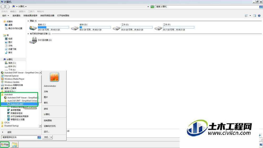
Task: Open shutdown options arrow next to 关机
Action: pos(51,137)
